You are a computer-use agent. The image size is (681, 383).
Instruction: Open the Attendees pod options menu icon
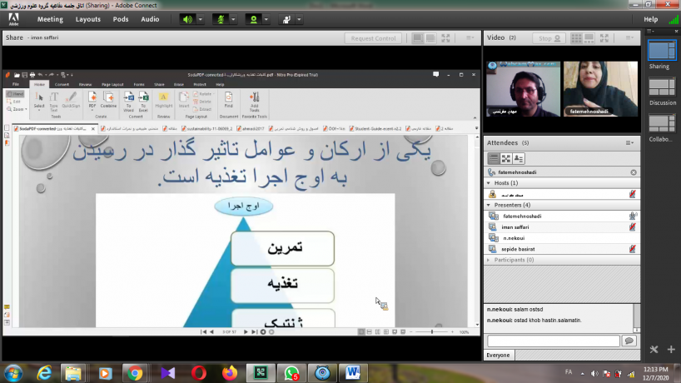tap(630, 143)
